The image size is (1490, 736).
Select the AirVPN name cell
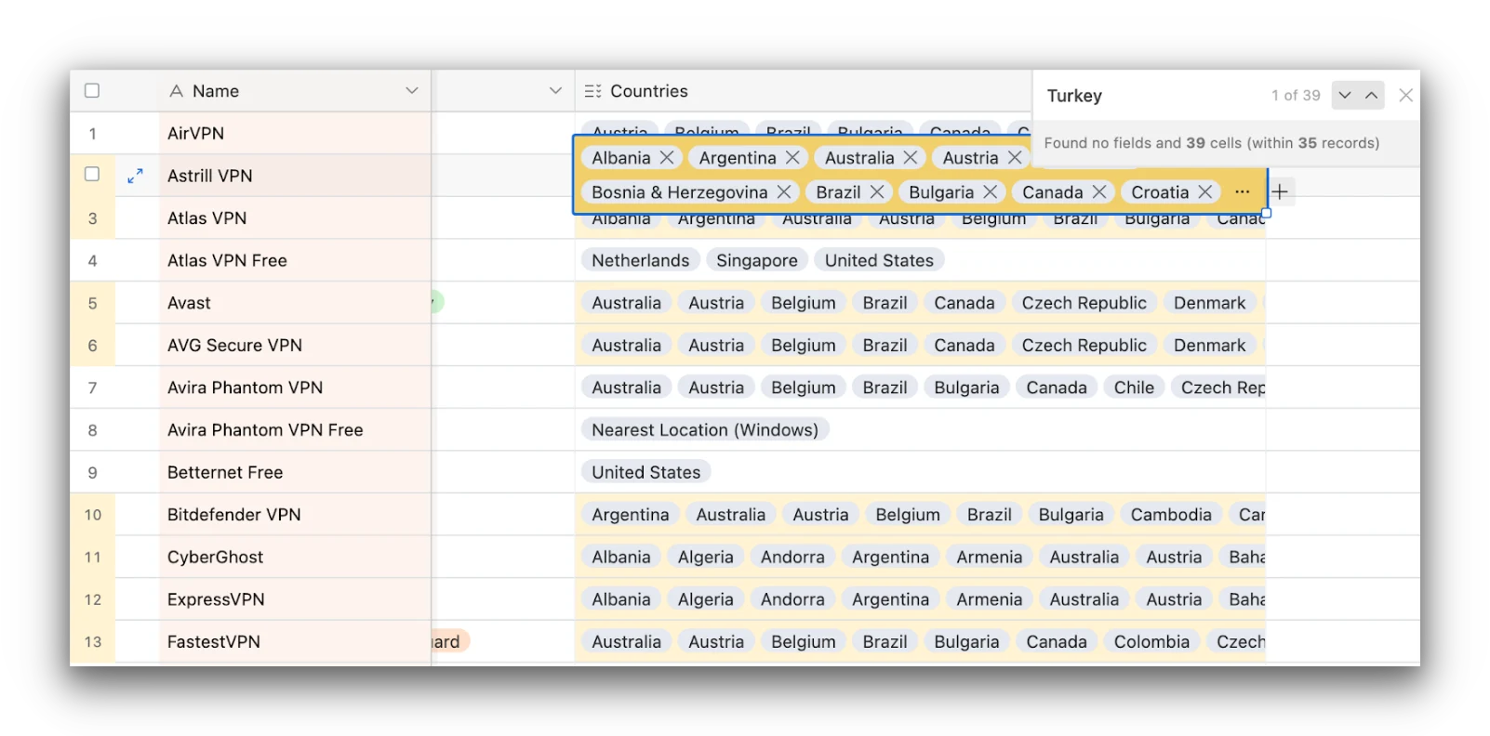click(295, 134)
